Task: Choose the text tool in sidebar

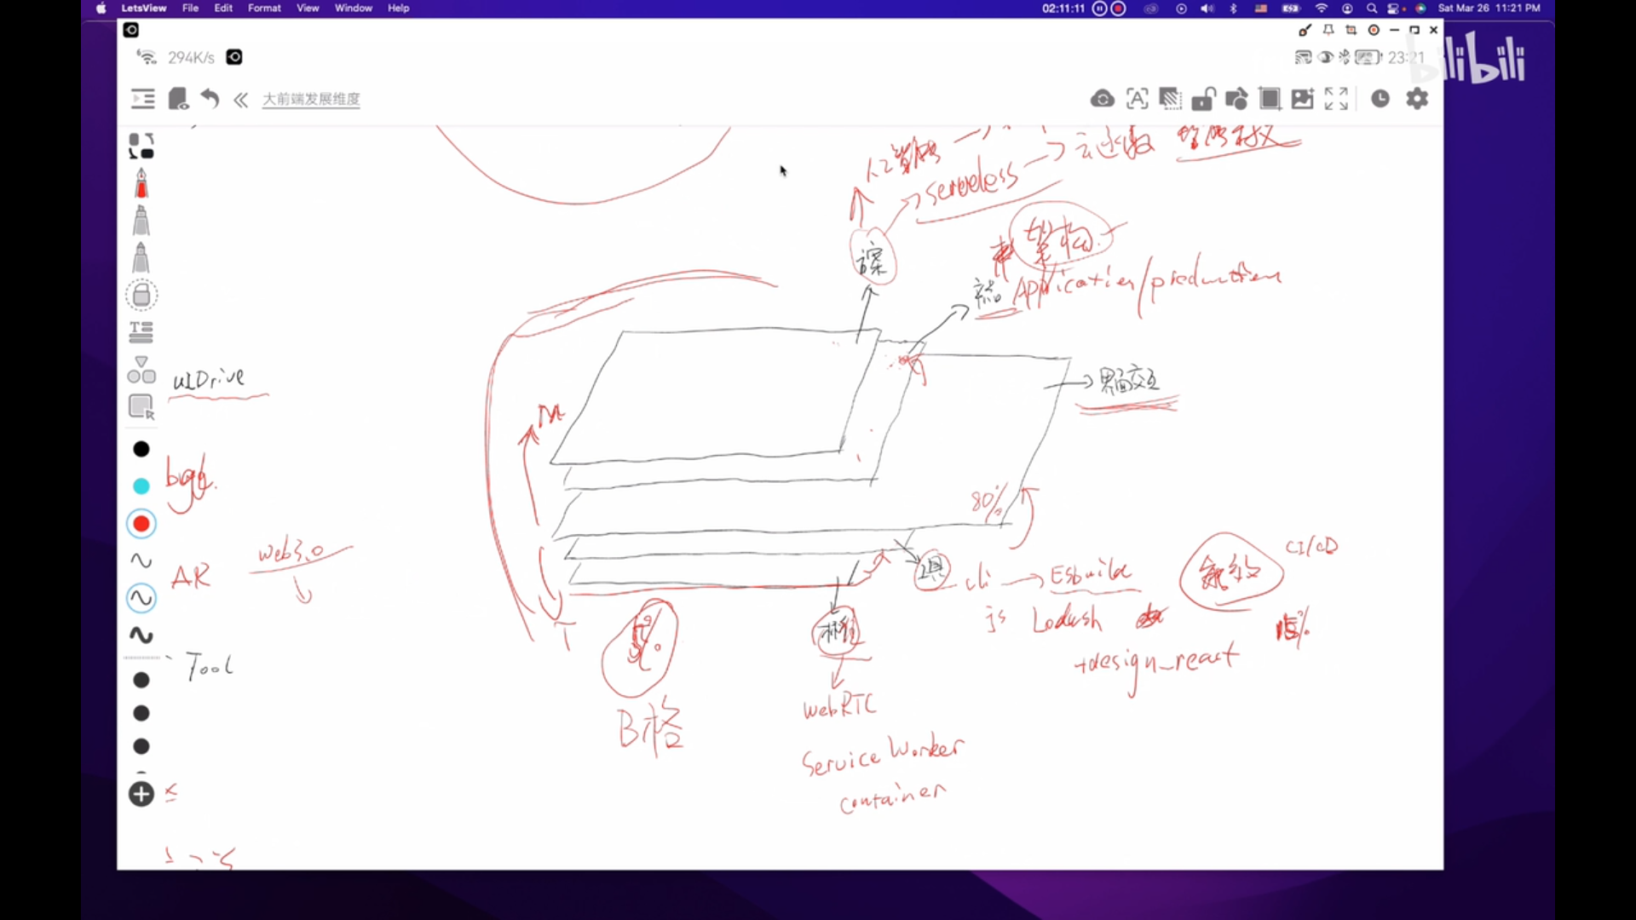Action: click(x=141, y=331)
